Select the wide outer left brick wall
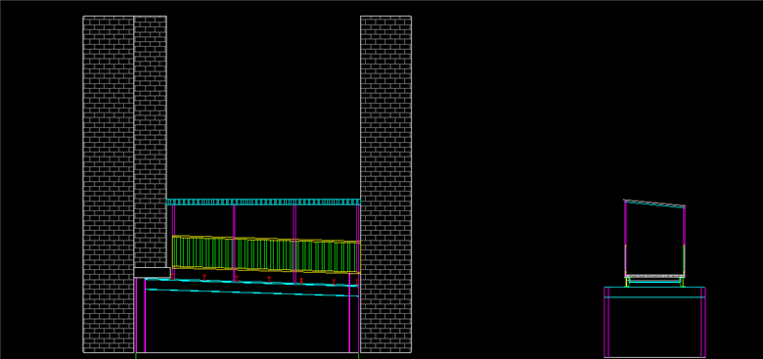The height and width of the screenshot is (359, 763). click(108, 184)
